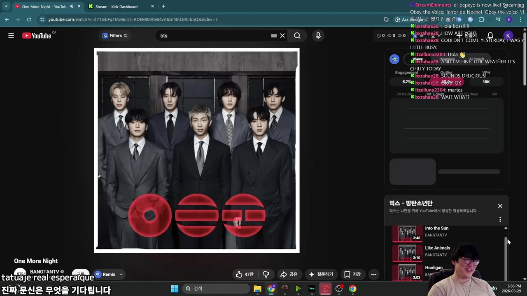Open the tab search chevron in Chrome

click(x=6, y=7)
